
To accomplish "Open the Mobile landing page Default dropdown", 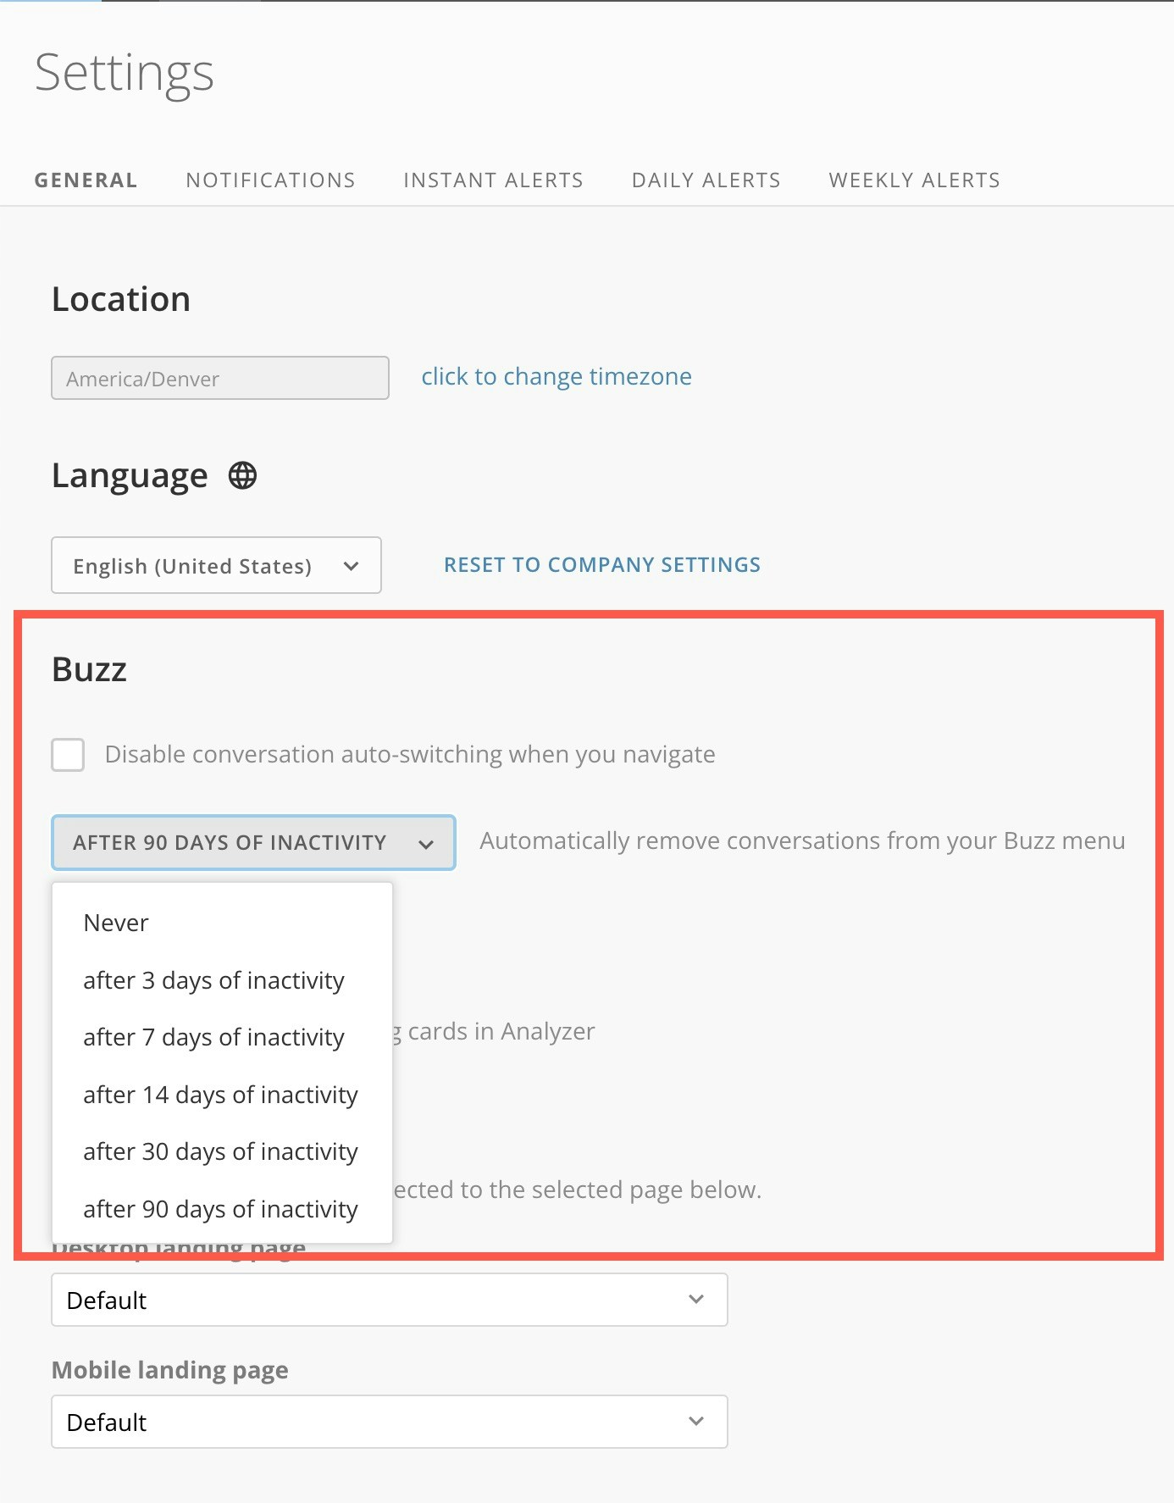I will 390,1422.
